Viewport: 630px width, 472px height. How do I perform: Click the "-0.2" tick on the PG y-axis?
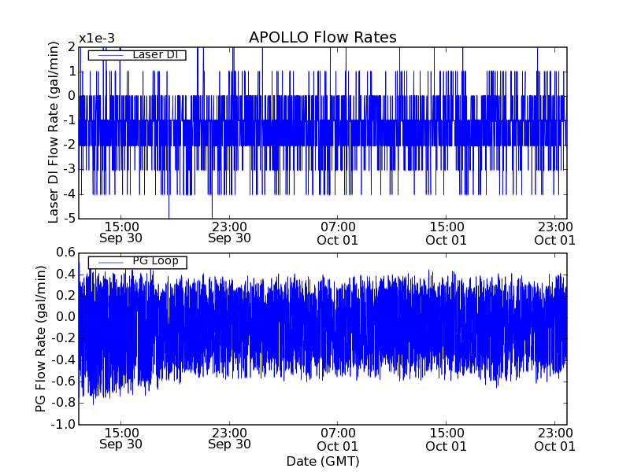63,339
